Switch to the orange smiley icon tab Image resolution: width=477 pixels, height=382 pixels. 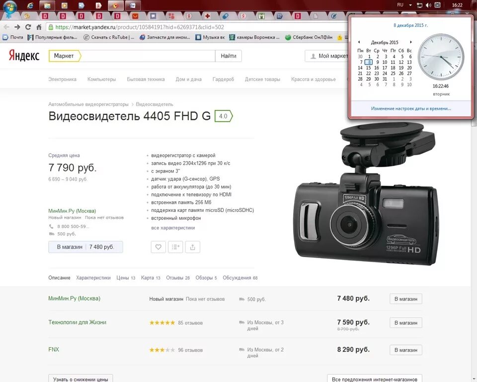pyautogui.click(x=135, y=16)
